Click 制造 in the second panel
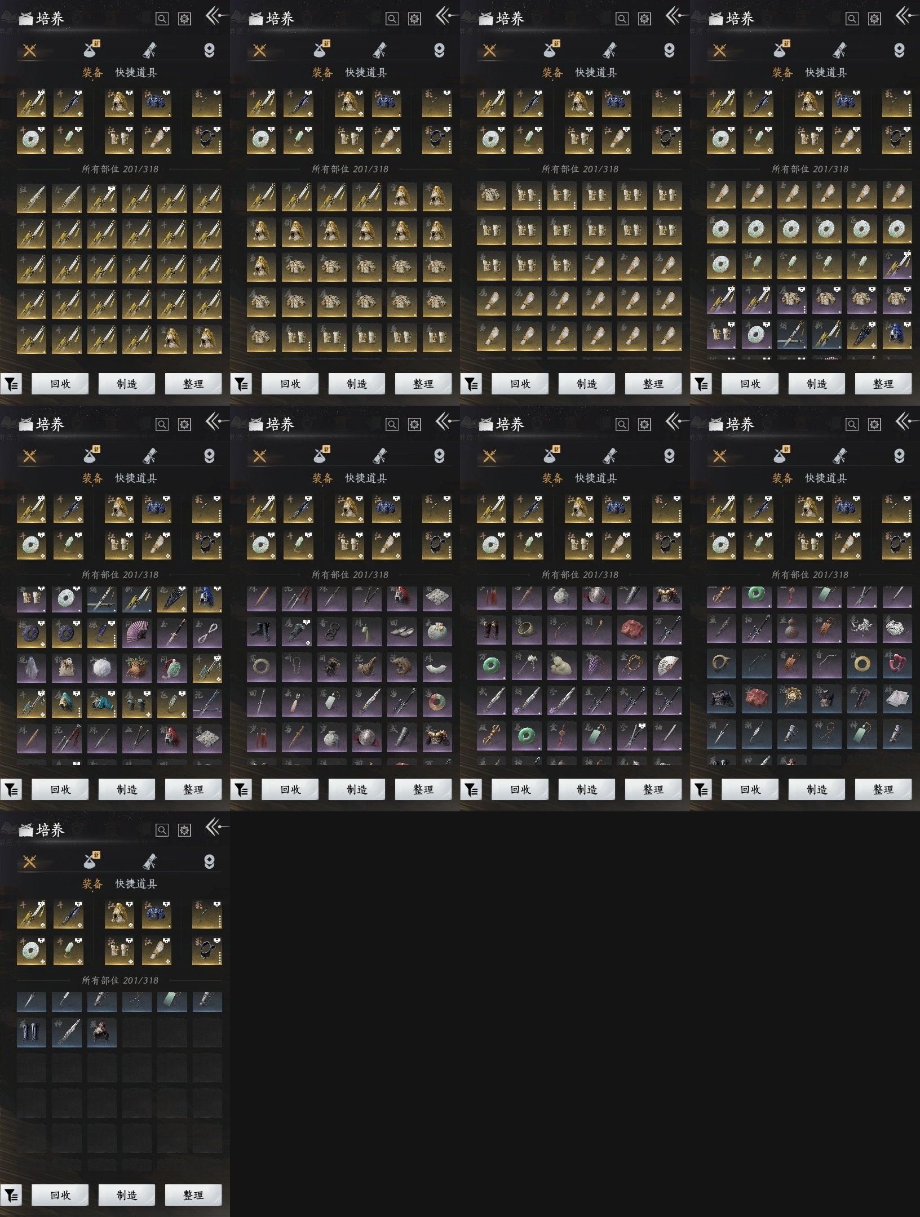The image size is (920, 1217). [x=356, y=384]
